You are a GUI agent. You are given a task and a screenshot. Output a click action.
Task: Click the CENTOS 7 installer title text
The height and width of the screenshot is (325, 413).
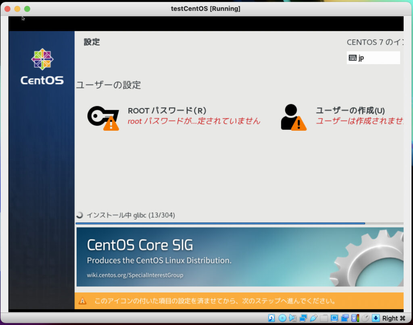375,42
